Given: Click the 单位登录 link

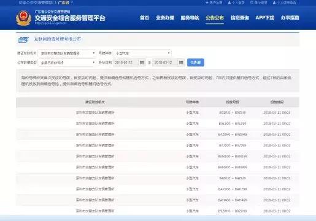Looking at the screenshot, I should (259, 2).
